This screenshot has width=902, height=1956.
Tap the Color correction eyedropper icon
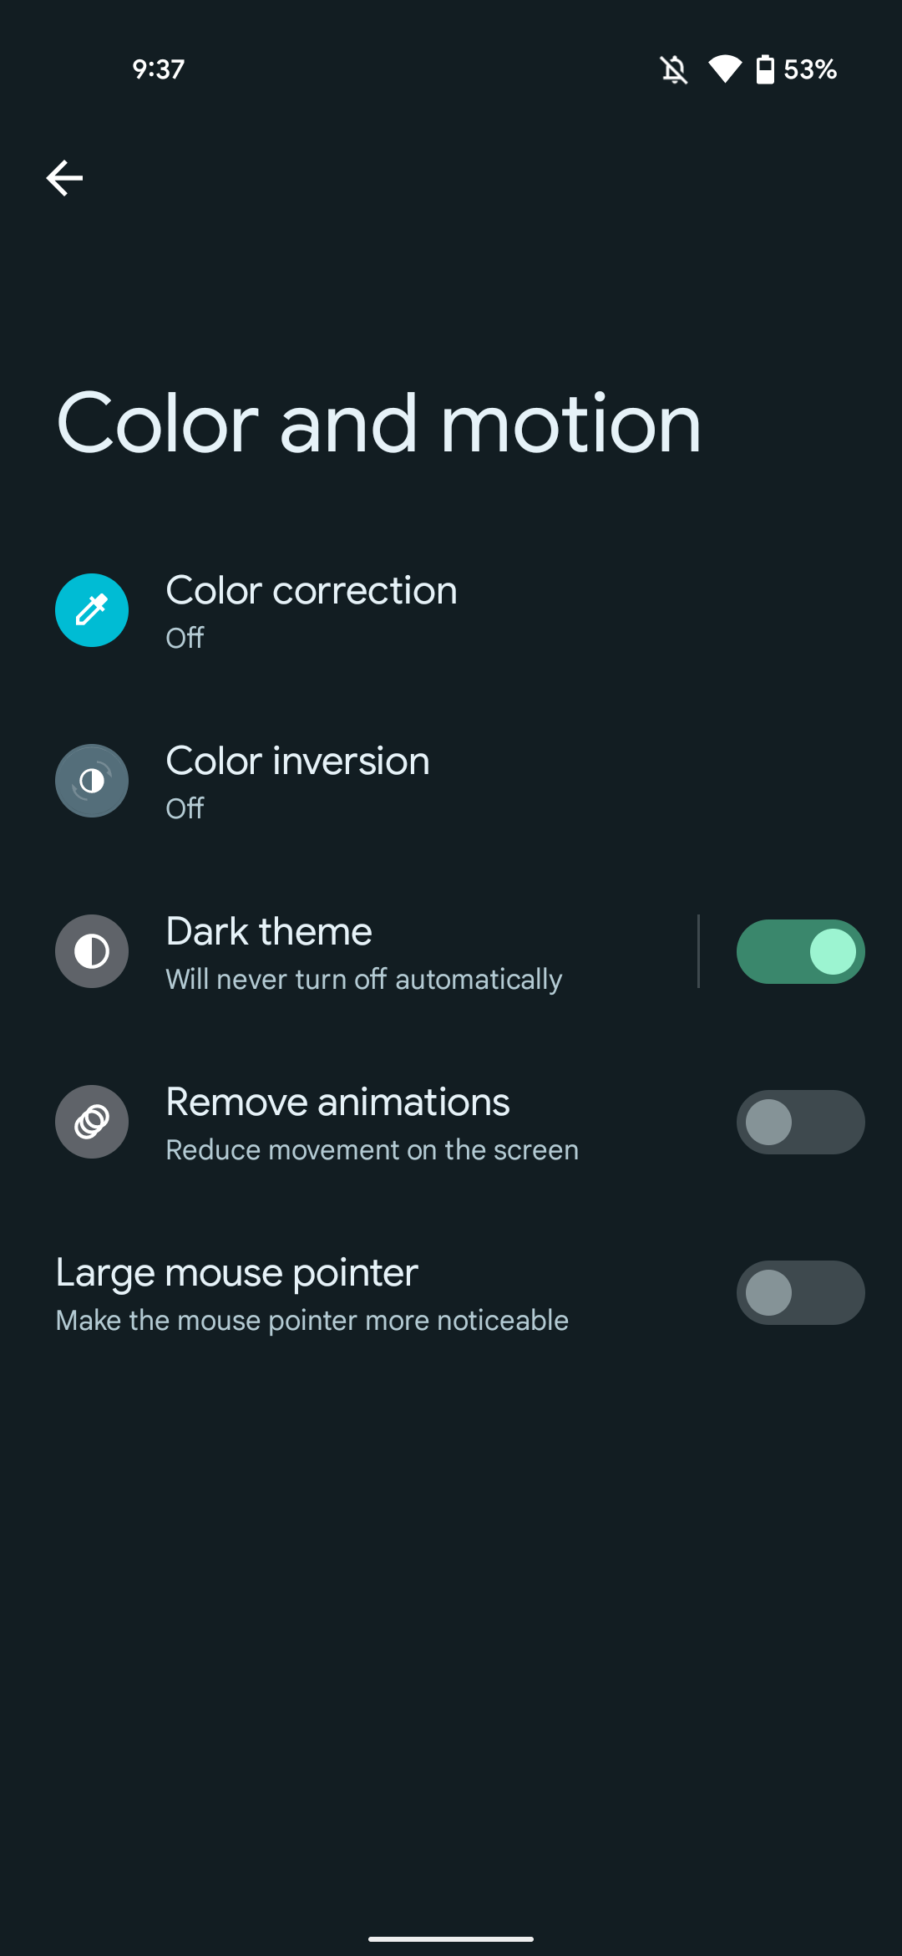[92, 610]
